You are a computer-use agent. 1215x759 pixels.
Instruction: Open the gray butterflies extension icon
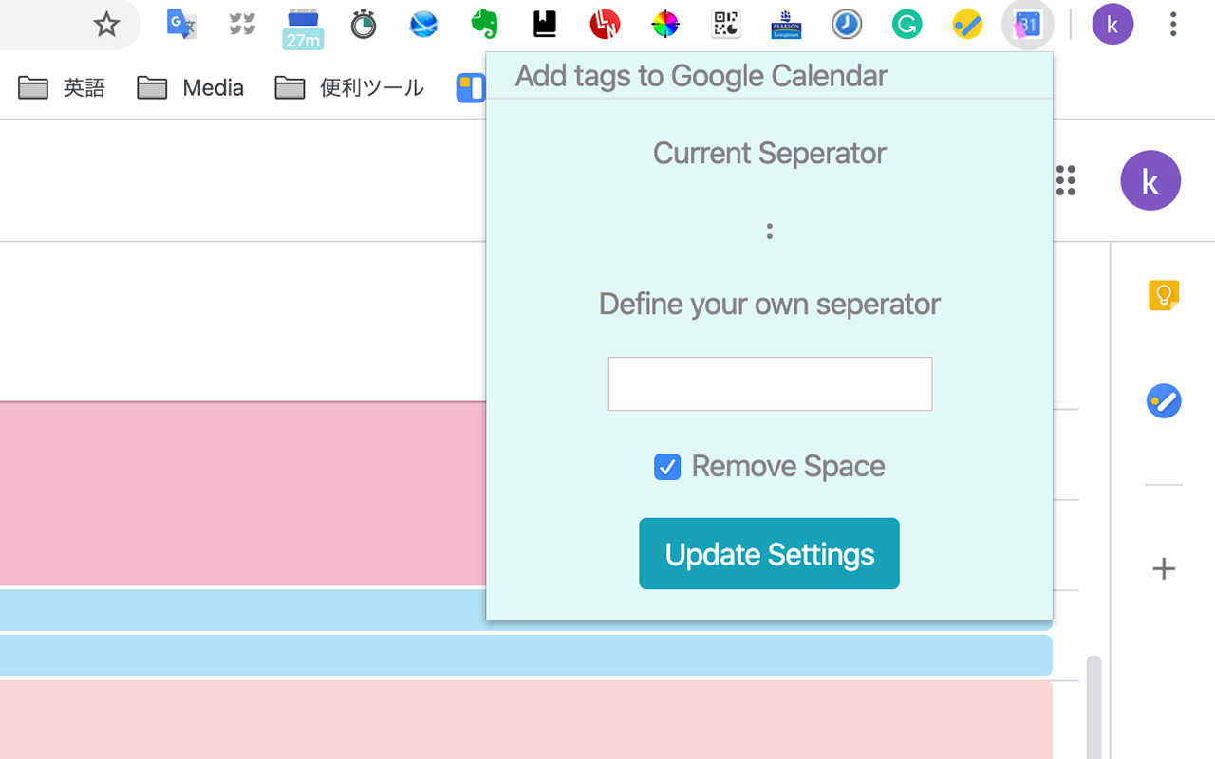(242, 24)
